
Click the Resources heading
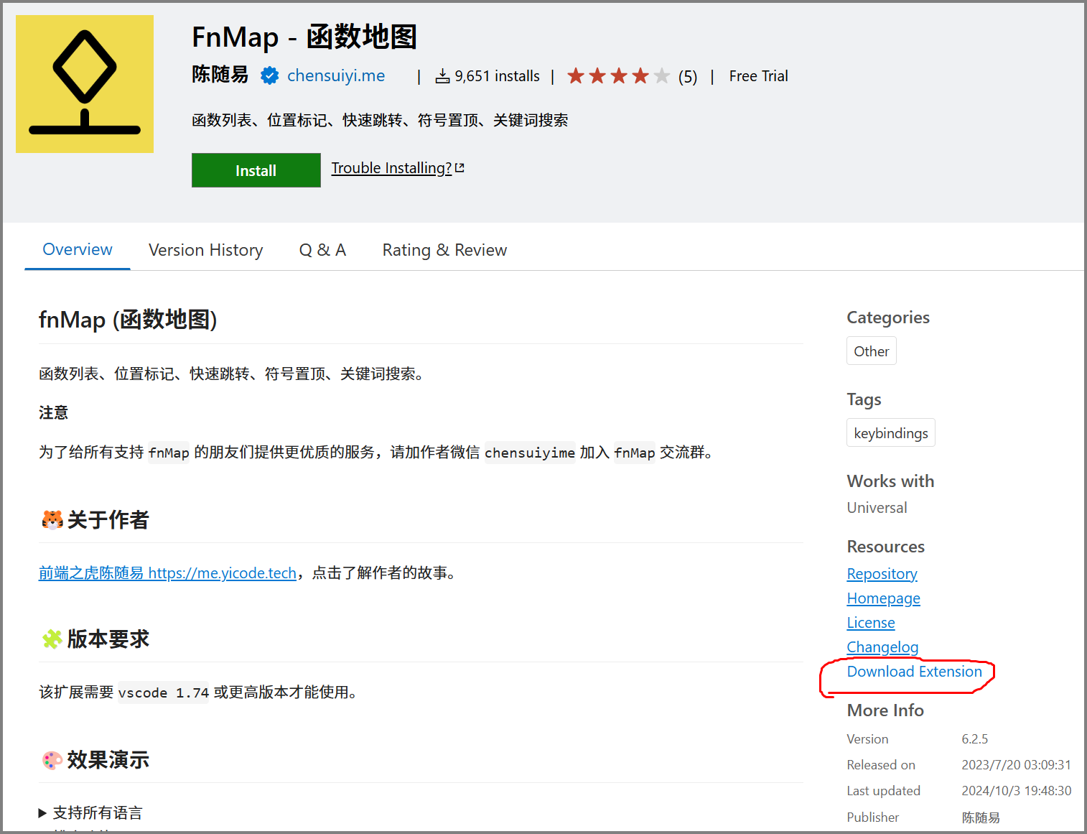click(x=886, y=547)
